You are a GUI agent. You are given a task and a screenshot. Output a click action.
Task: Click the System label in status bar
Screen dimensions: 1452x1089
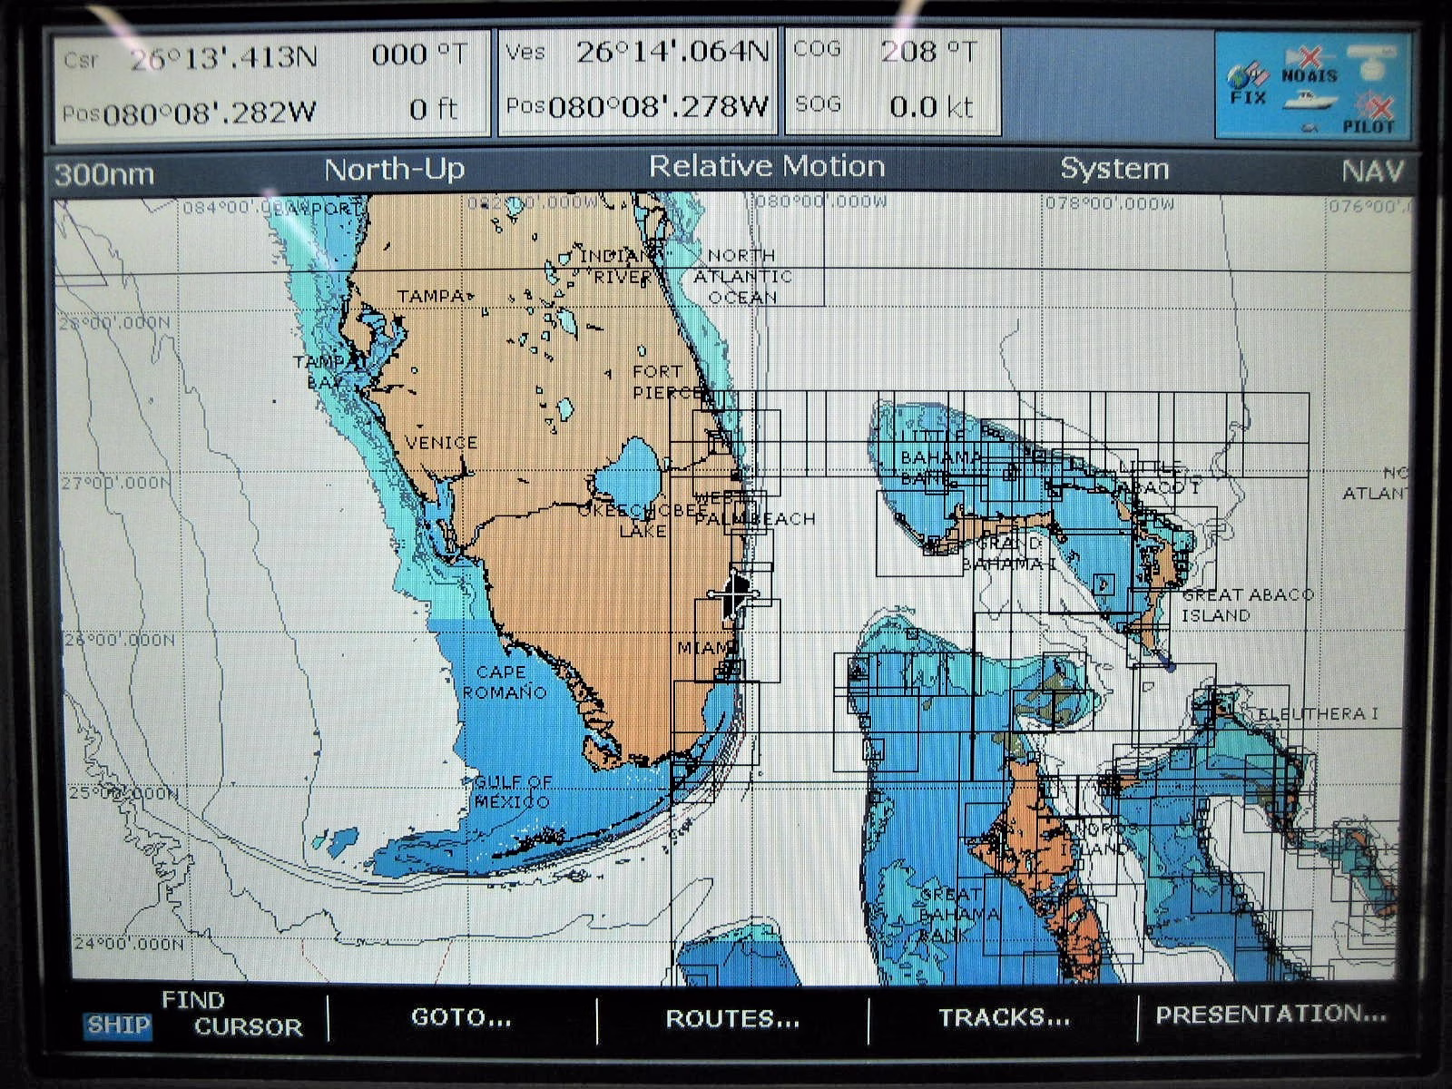click(x=1114, y=169)
